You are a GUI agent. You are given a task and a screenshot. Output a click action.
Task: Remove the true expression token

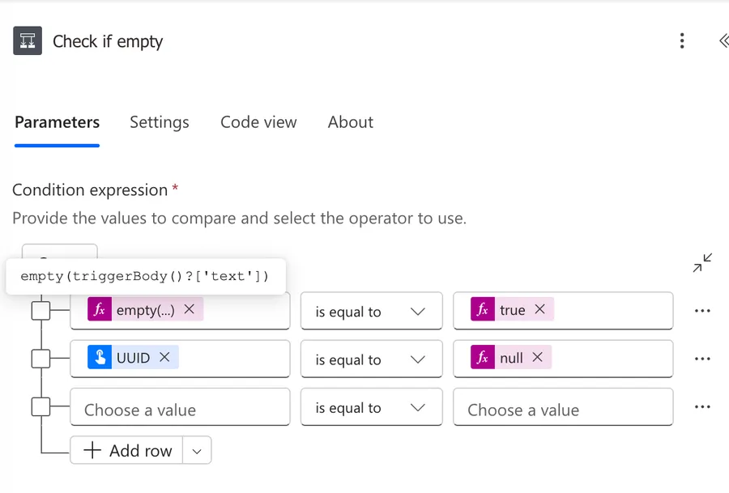[539, 309]
